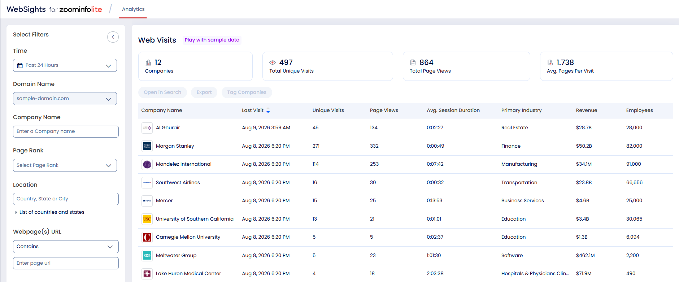The height and width of the screenshot is (282, 679).
Task: Open the Contains URL match dropdown
Action: tap(66, 247)
